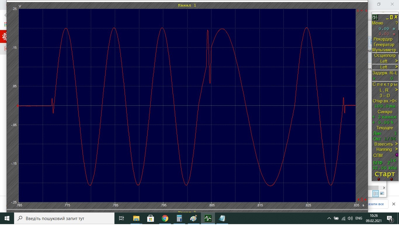This screenshot has height=225, width=399.
Task: Check the battery status tray icon
Action: [x=336, y=218]
